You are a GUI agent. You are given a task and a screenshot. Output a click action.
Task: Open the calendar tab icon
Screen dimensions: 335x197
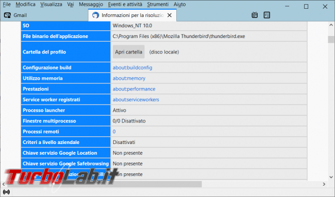tap(255, 15)
